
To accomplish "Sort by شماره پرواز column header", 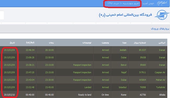I will point(140,43).
